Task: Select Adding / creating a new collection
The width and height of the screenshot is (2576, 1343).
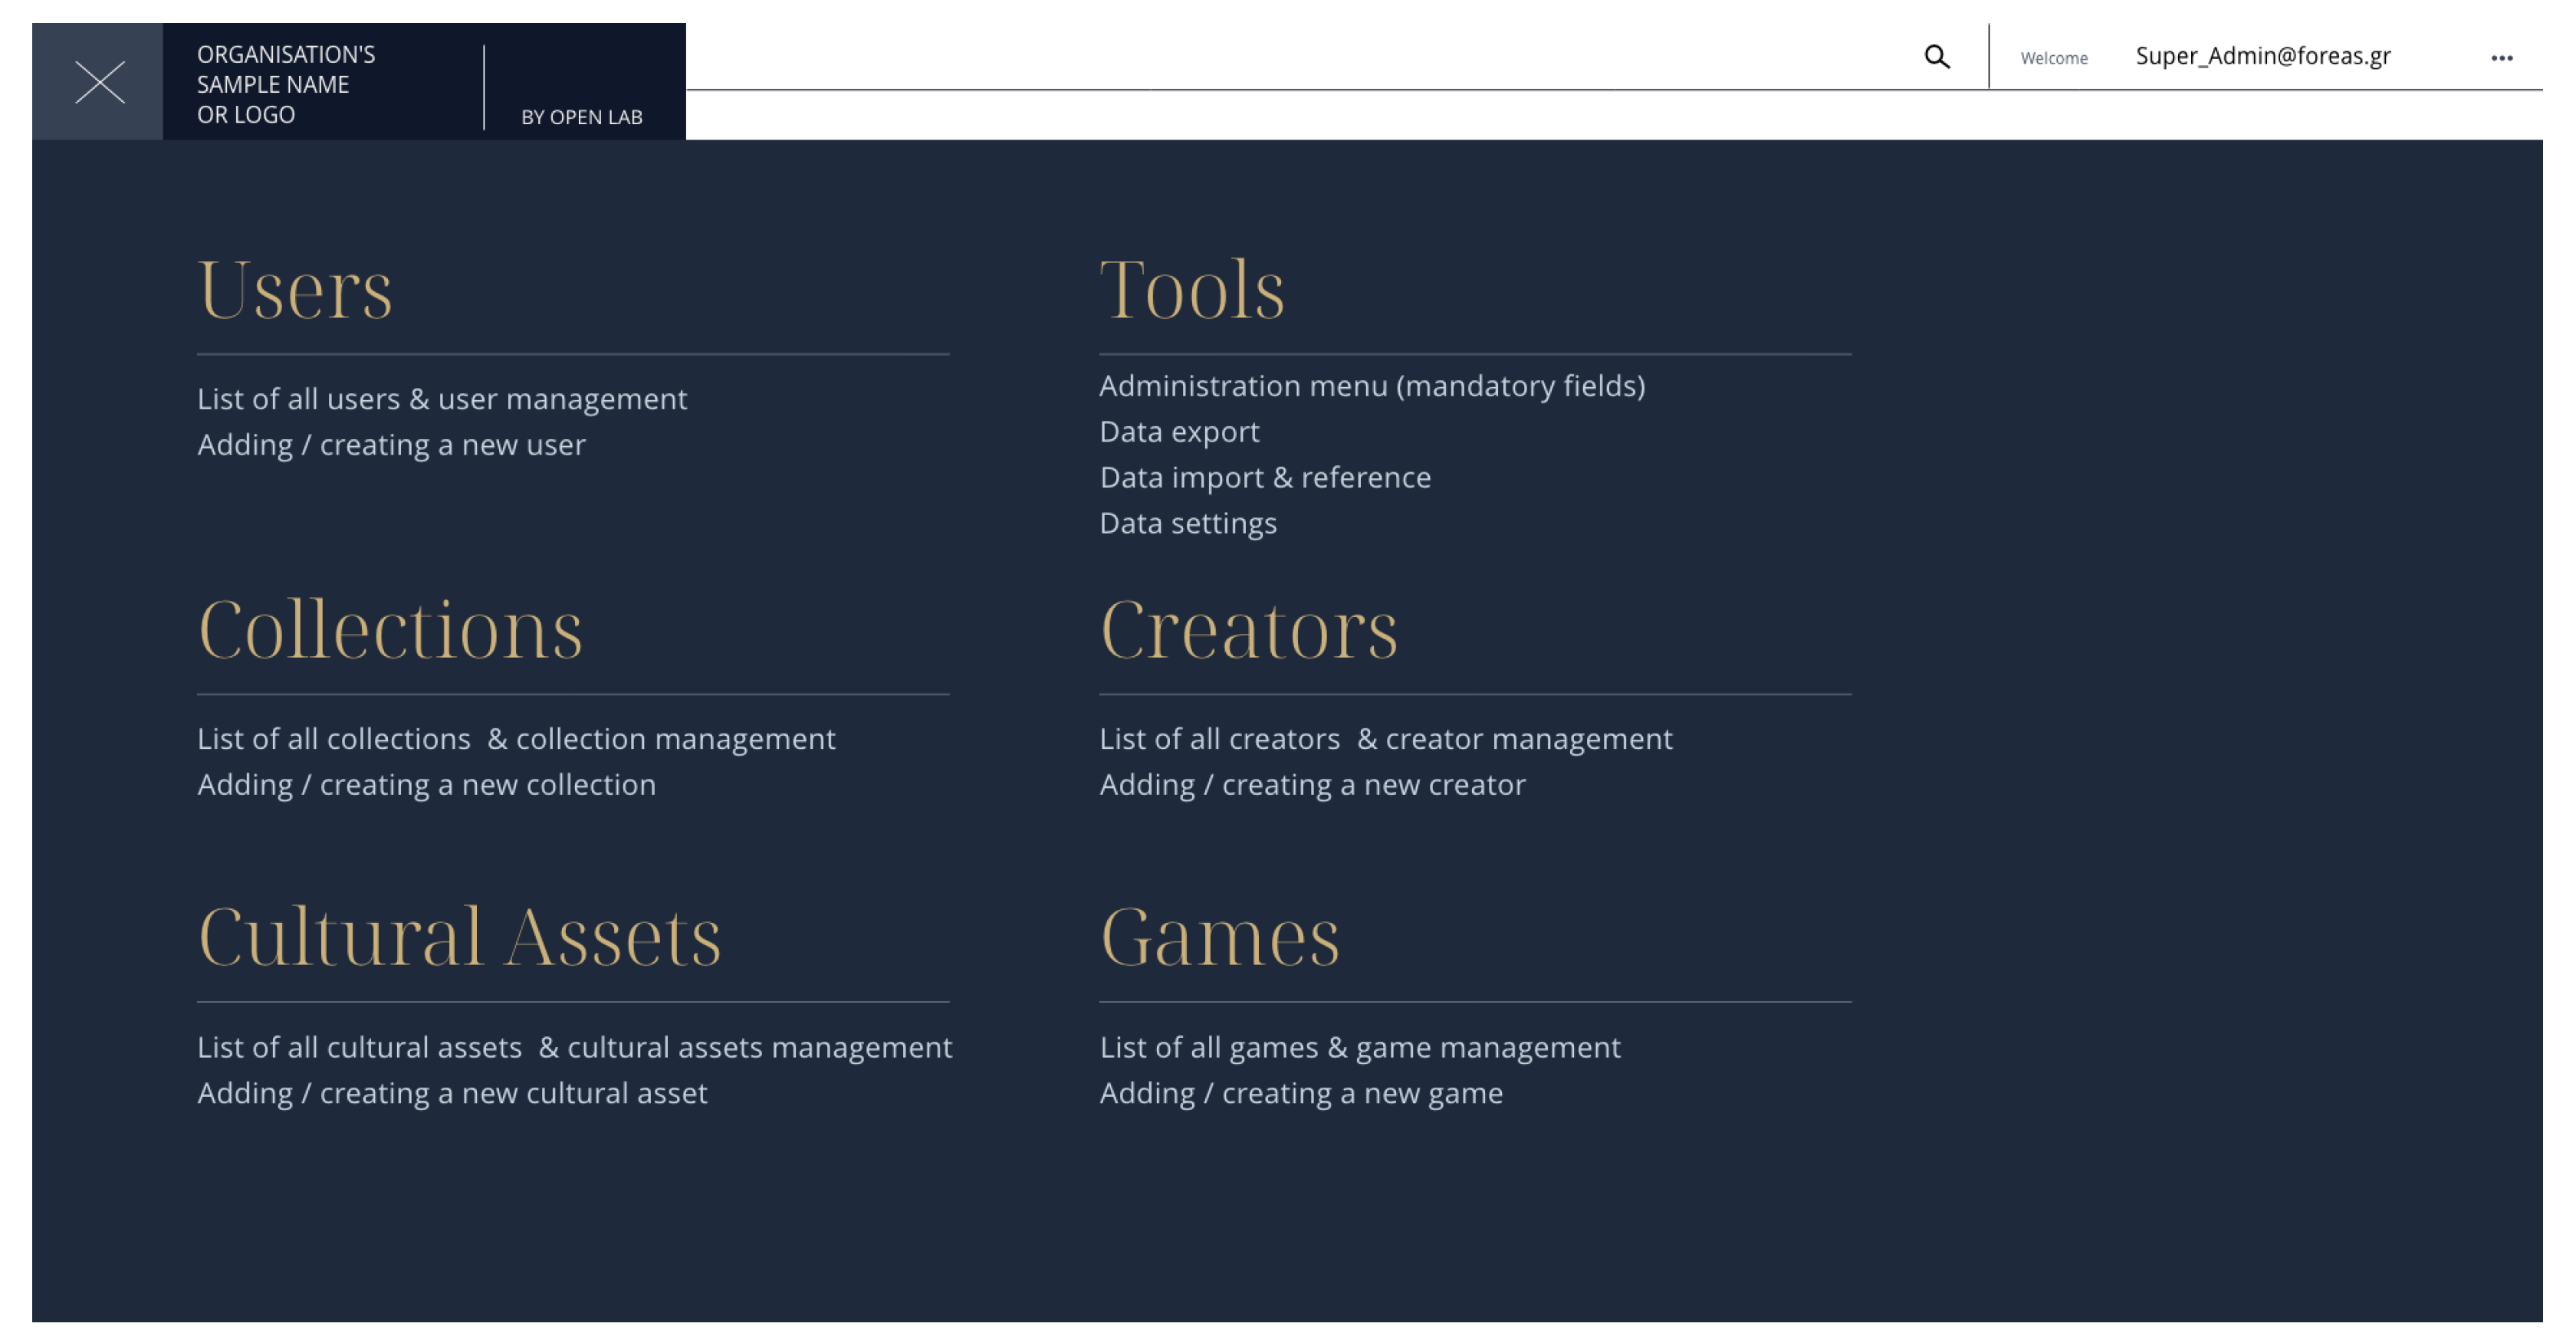Action: (x=426, y=785)
